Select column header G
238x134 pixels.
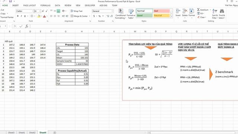click(65, 31)
